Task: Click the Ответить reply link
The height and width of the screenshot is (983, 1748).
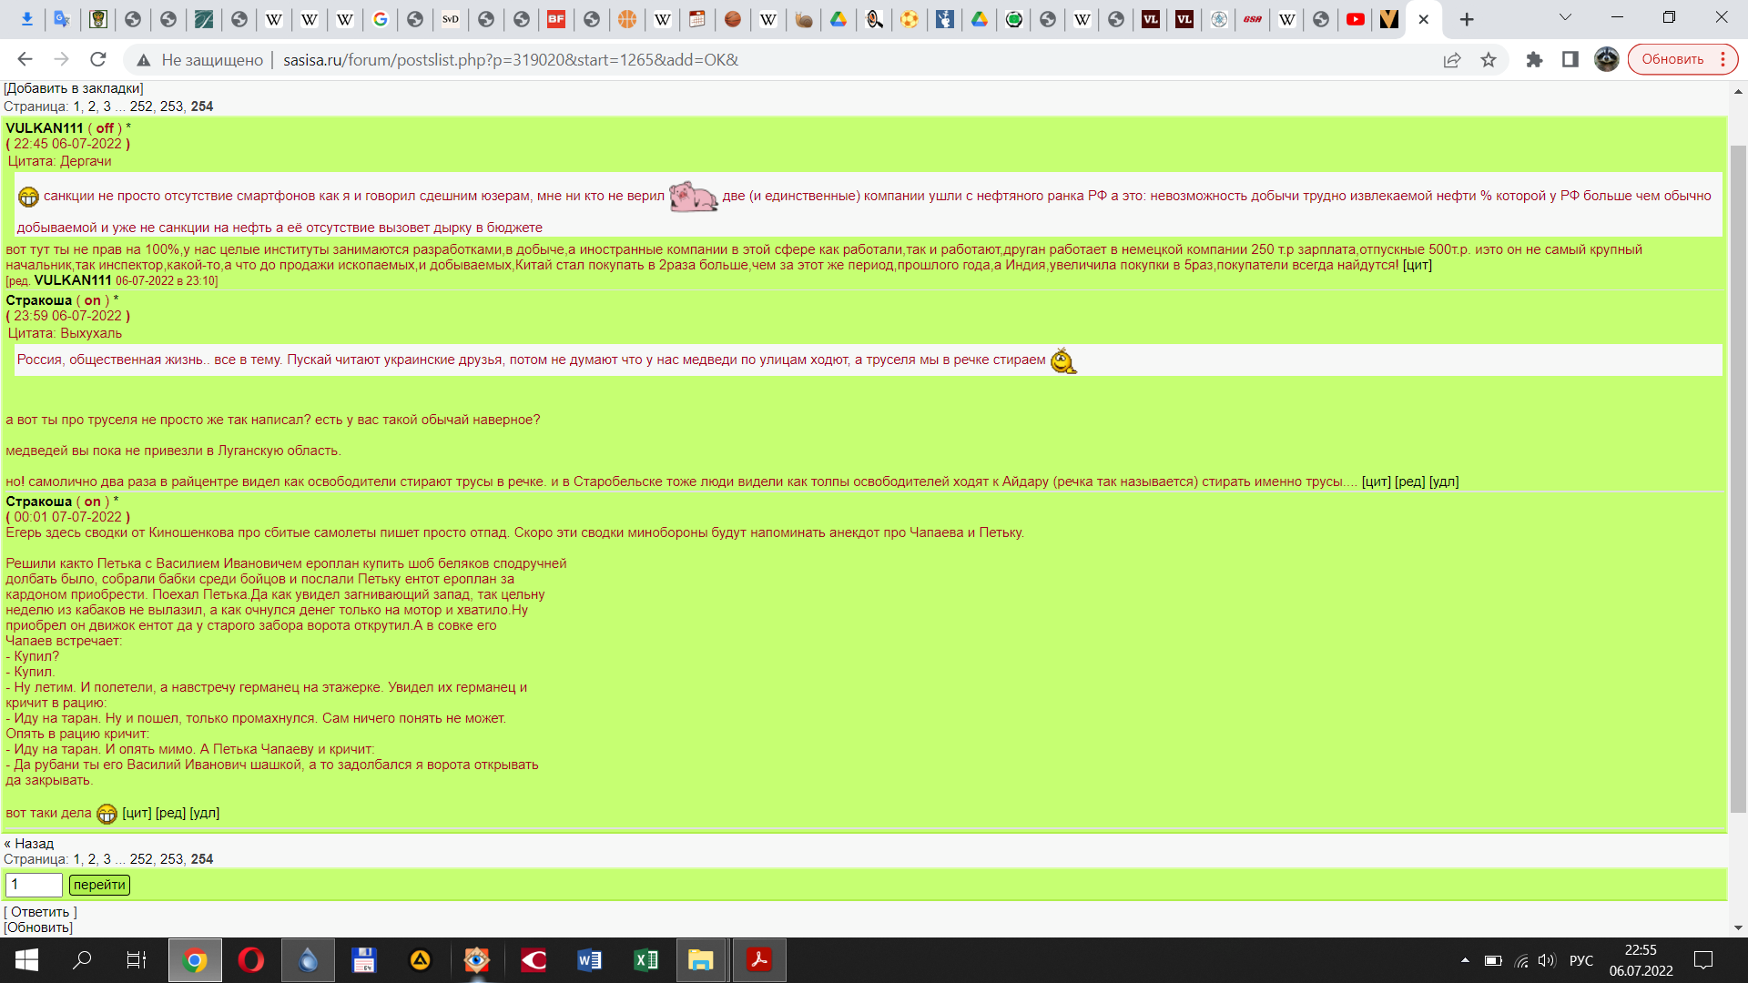Action: coord(40,912)
